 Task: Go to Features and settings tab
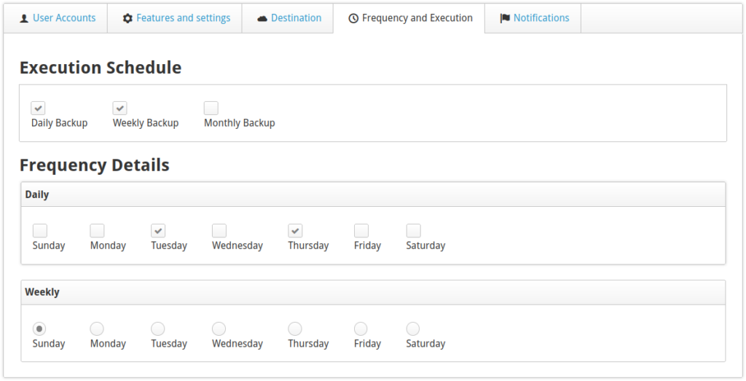(x=183, y=18)
